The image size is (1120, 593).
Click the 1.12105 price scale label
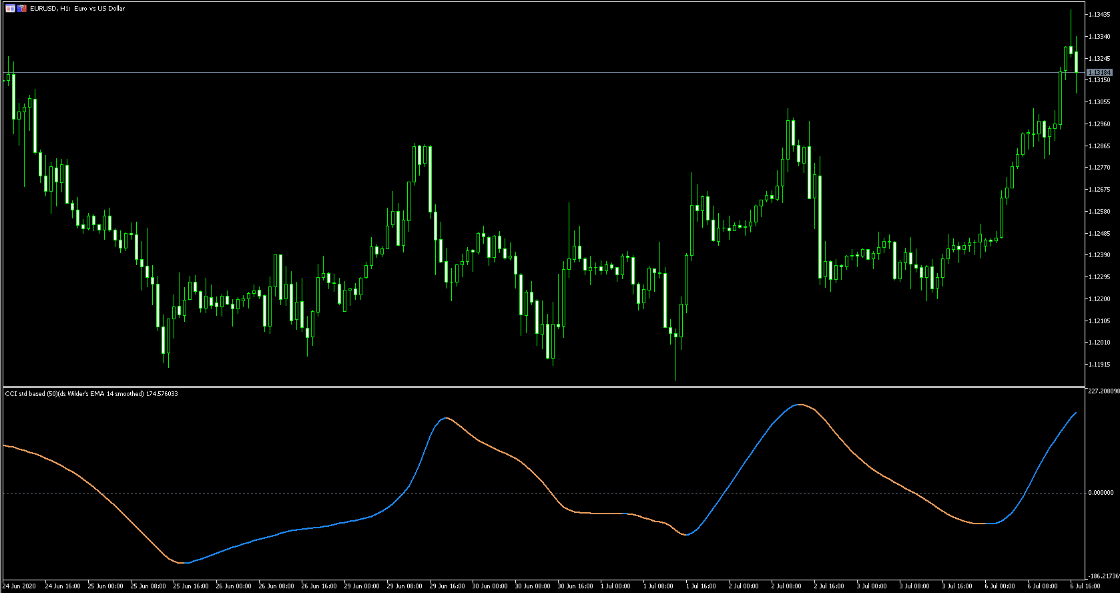[x=1099, y=321]
